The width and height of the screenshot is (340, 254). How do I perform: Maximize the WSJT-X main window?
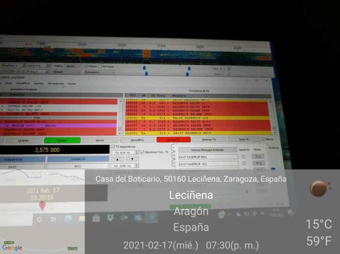pyautogui.click(x=256, y=81)
